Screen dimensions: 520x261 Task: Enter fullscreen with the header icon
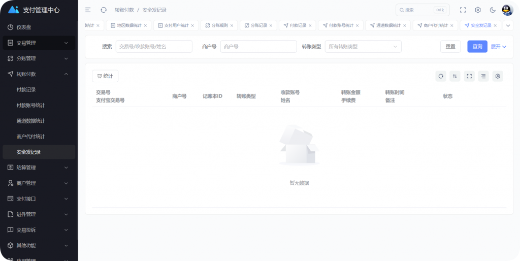[x=463, y=10]
